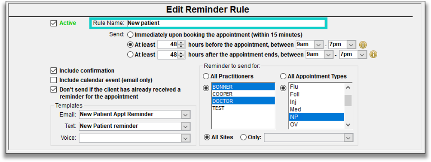Open the Email template dropdown

tap(186, 114)
